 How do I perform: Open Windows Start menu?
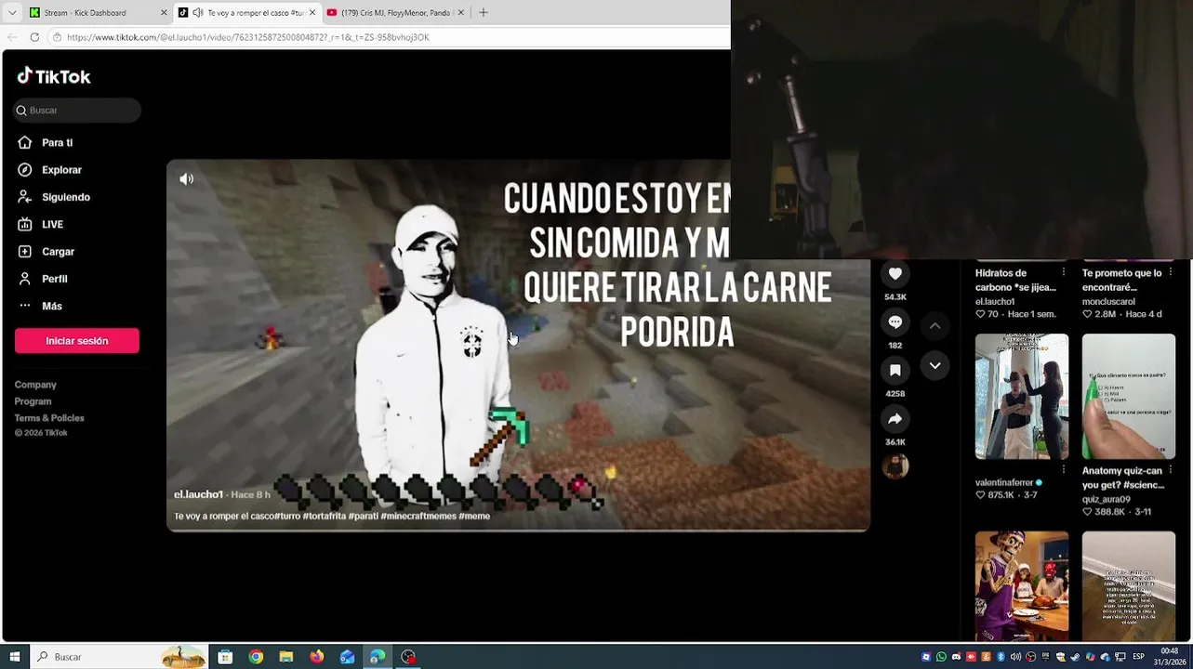15,657
